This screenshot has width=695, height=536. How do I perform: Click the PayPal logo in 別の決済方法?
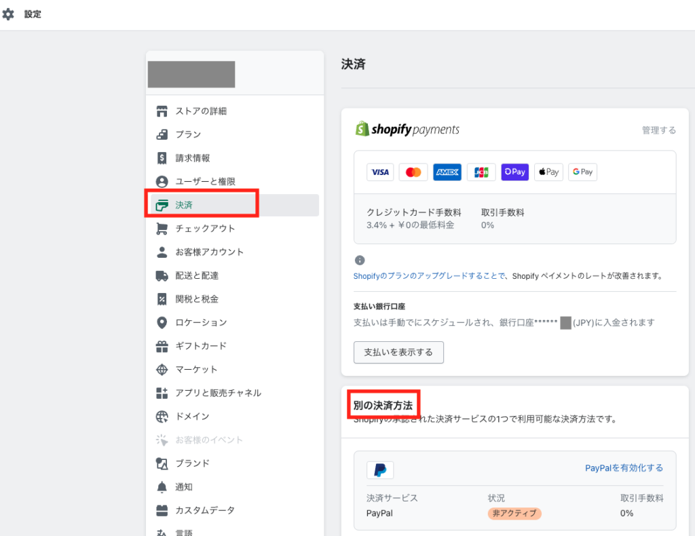380,469
